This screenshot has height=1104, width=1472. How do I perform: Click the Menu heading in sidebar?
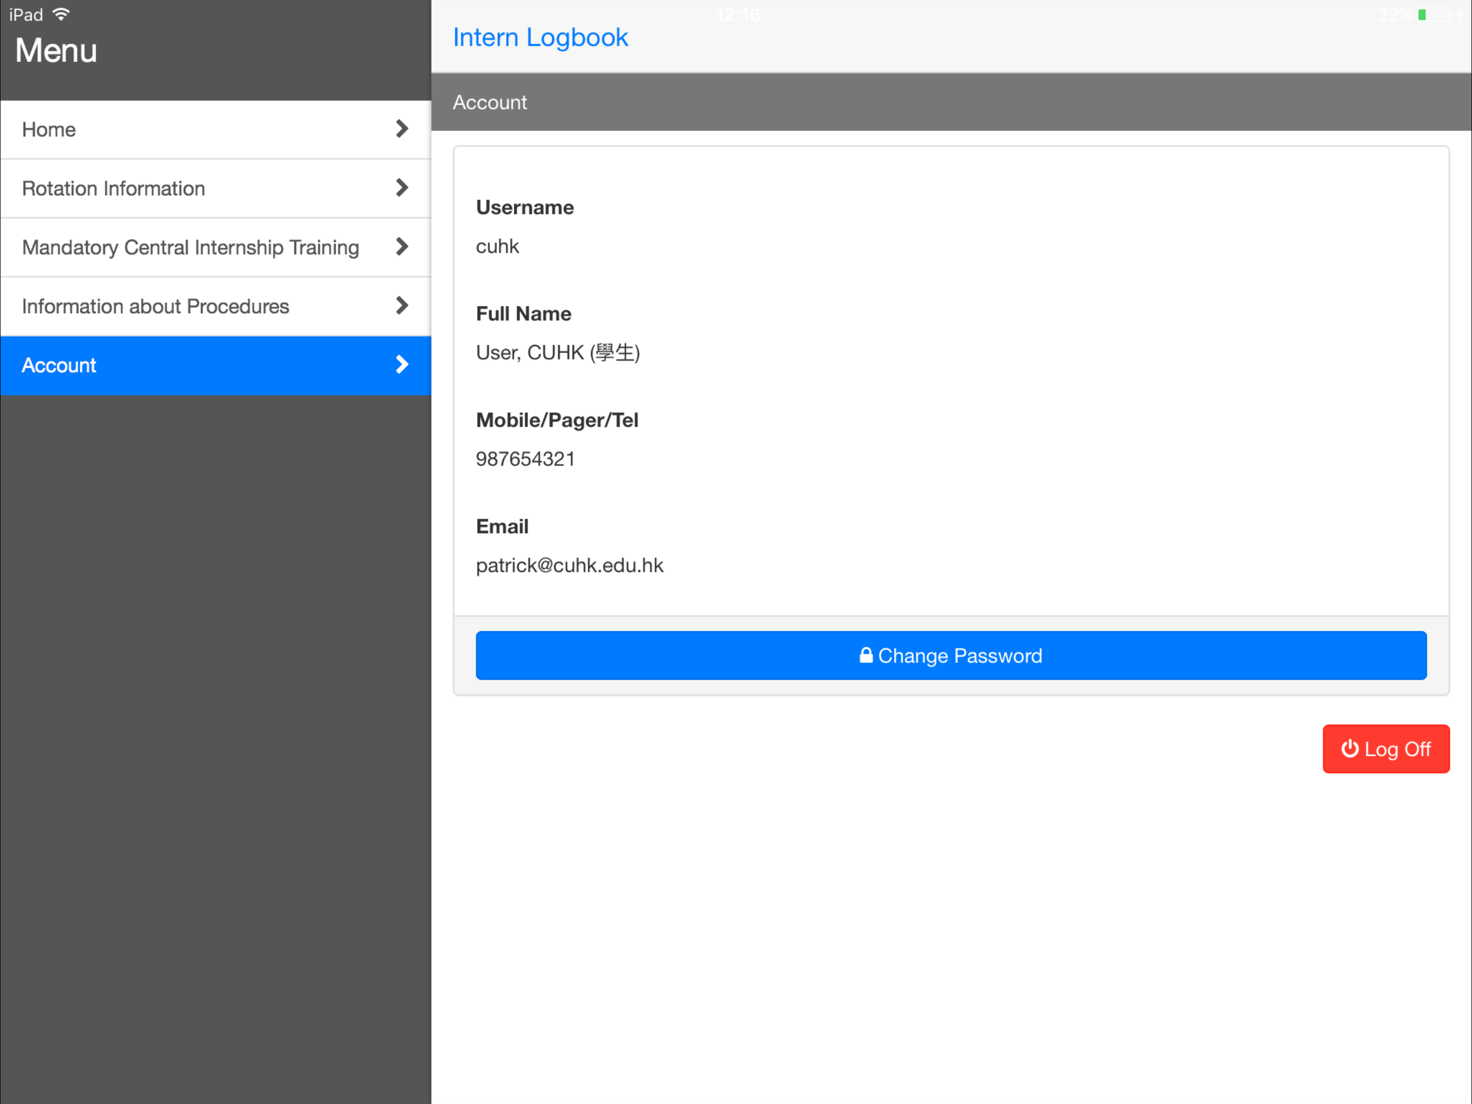click(x=56, y=51)
